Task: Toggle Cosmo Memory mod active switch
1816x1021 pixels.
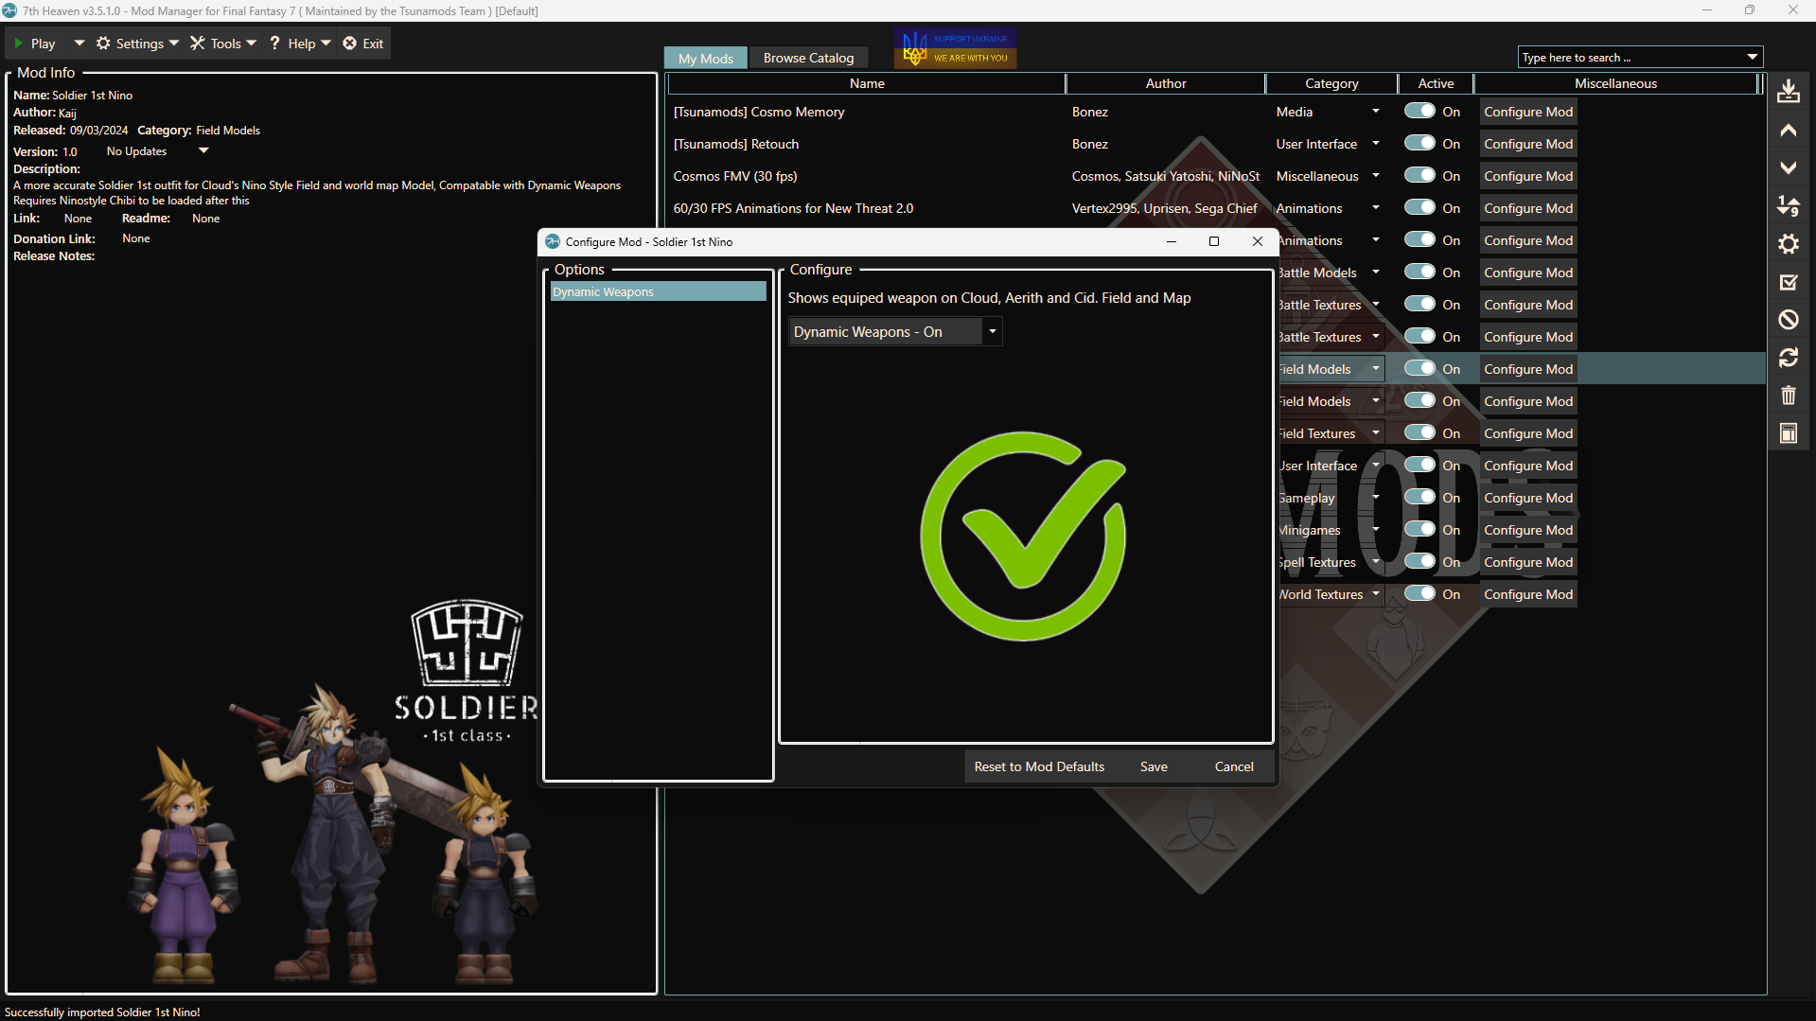Action: [1419, 111]
